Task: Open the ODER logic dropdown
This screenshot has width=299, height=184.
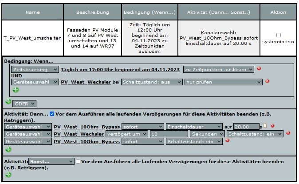Action: pyautogui.click(x=24, y=103)
